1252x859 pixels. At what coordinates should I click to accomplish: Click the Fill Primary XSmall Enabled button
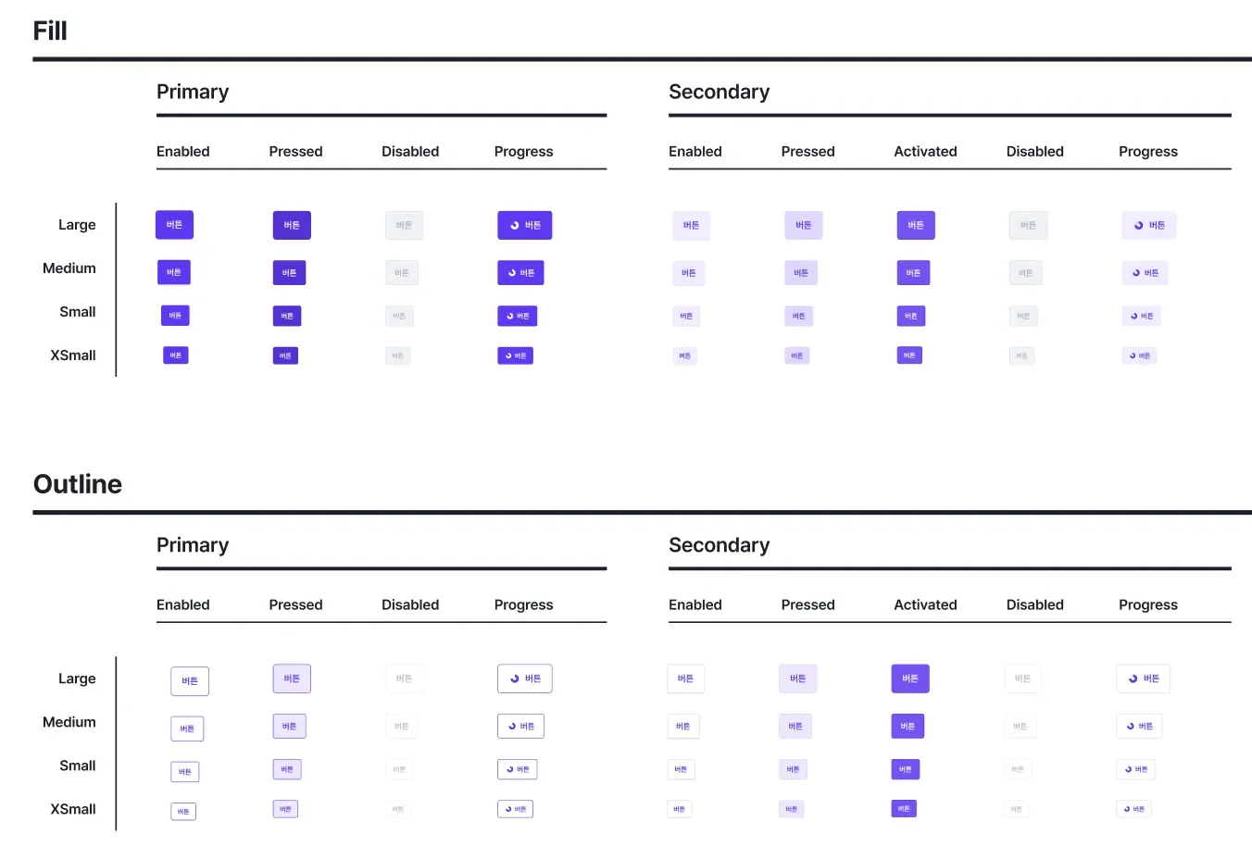pyautogui.click(x=176, y=355)
